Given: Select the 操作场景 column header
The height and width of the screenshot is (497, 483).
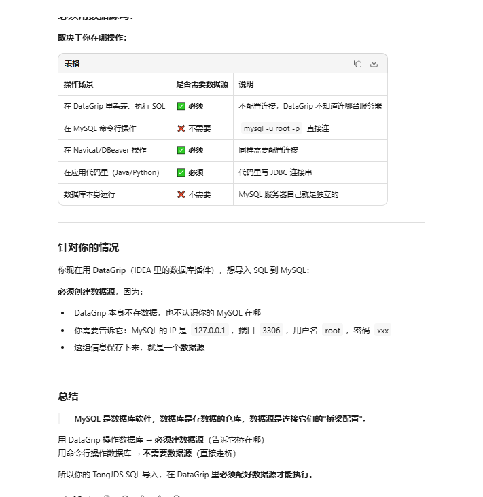Looking at the screenshot, I should [x=78, y=84].
